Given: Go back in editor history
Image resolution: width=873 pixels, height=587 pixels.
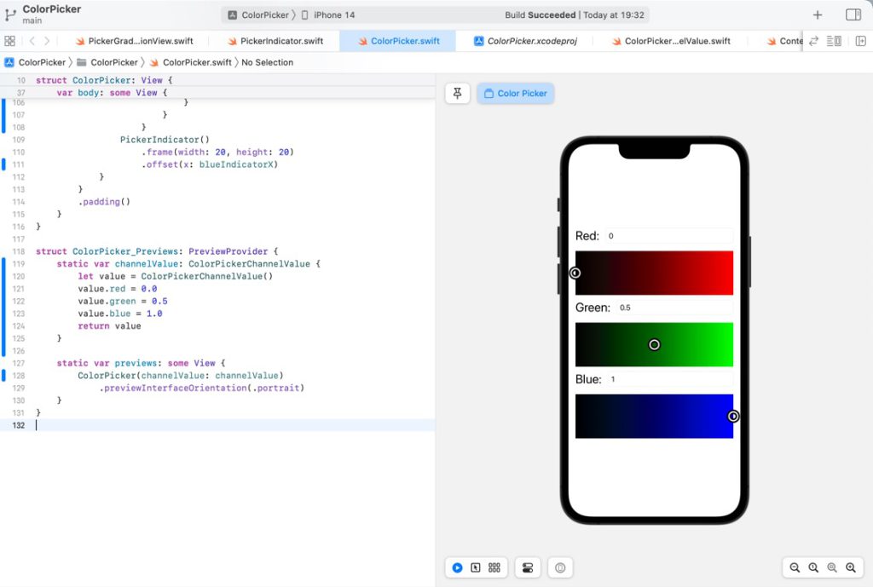Looking at the screenshot, I should [x=32, y=41].
